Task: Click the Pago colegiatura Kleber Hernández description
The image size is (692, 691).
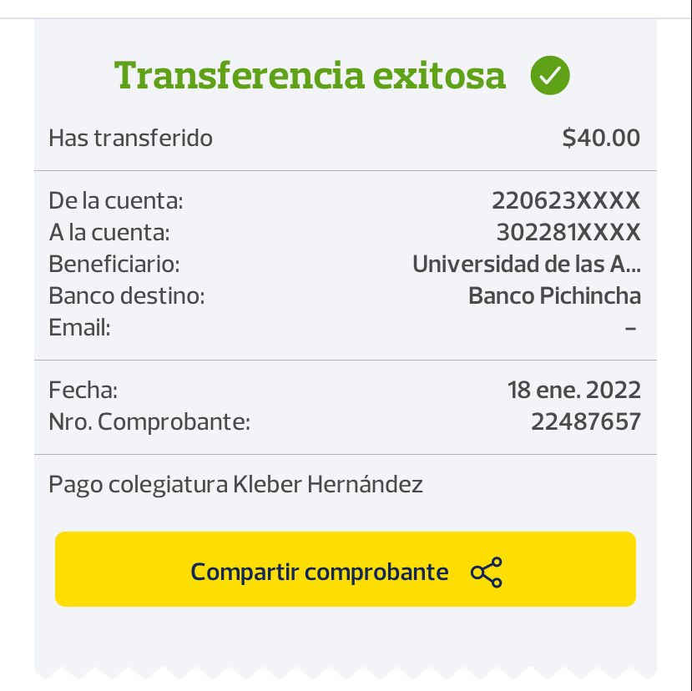Action: [x=235, y=484]
